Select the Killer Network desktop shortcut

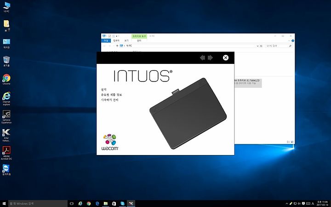[6, 135]
